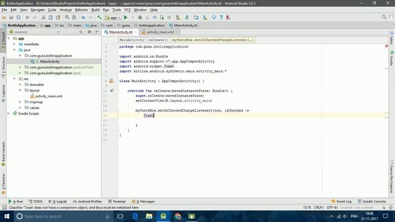Open project panel settings gear icon
The height and width of the screenshot is (222, 395).
click(x=89, y=32)
